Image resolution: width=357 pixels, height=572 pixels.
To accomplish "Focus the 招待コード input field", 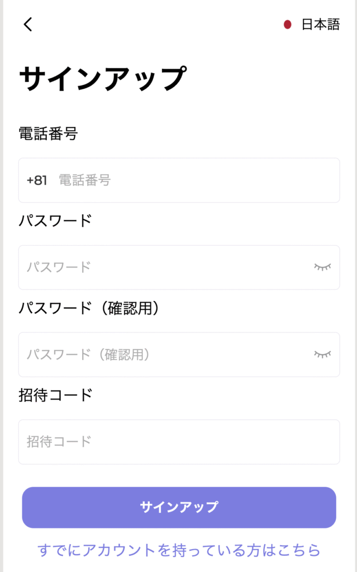I will tap(178, 441).
